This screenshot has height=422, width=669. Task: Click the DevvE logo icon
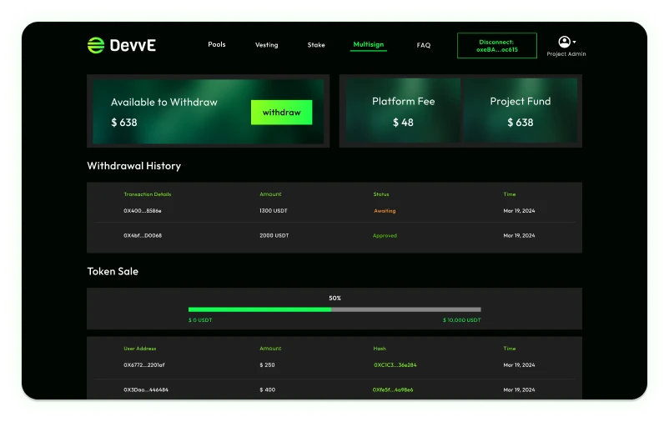[96, 45]
